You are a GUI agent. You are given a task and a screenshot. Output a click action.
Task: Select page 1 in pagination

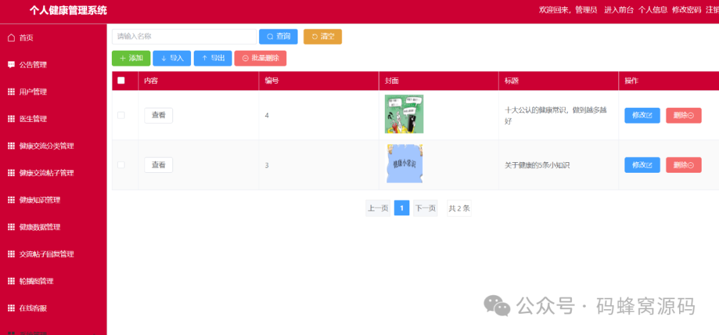(x=401, y=208)
